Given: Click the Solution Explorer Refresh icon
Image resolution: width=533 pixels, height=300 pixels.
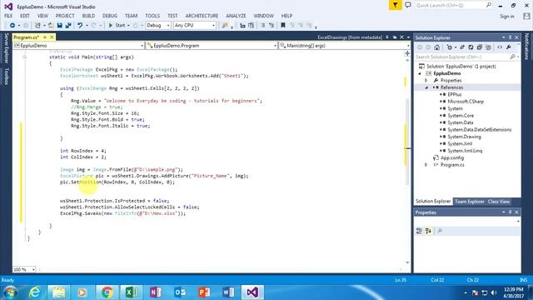Looking at the screenshot, I should (471, 47).
